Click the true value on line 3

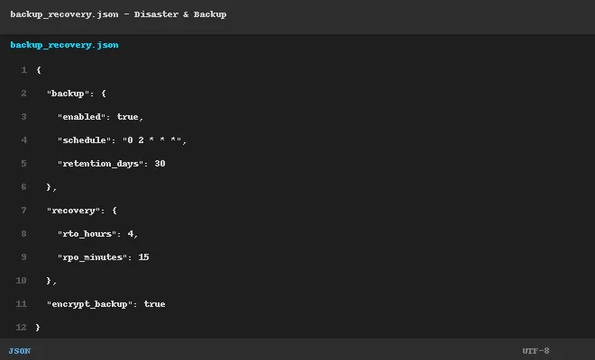(127, 117)
